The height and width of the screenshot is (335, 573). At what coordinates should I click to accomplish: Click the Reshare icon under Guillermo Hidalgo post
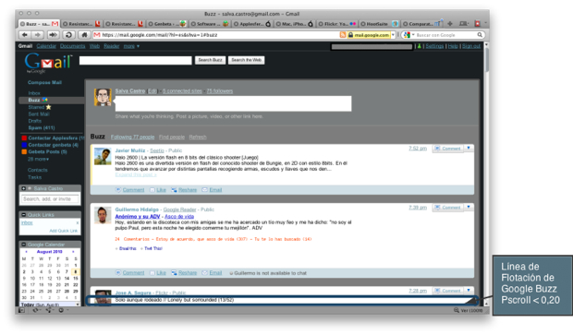point(174,272)
